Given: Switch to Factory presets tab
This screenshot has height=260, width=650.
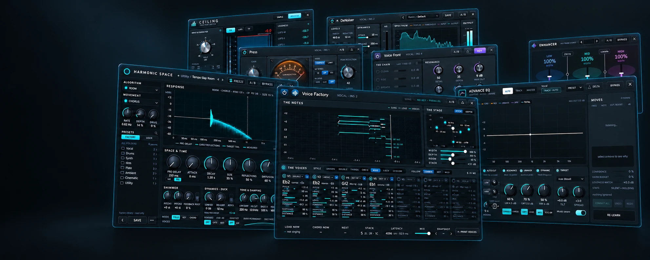Looking at the screenshot, I should coord(130,137).
